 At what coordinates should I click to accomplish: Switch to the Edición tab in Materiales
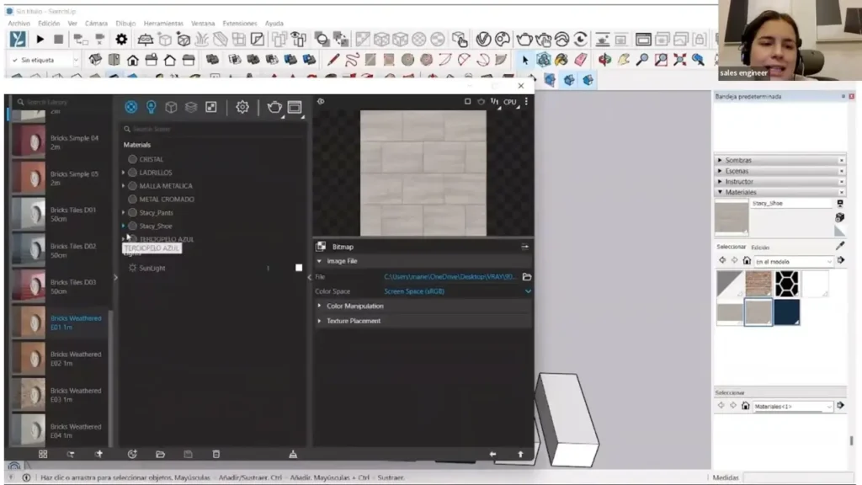coord(760,248)
